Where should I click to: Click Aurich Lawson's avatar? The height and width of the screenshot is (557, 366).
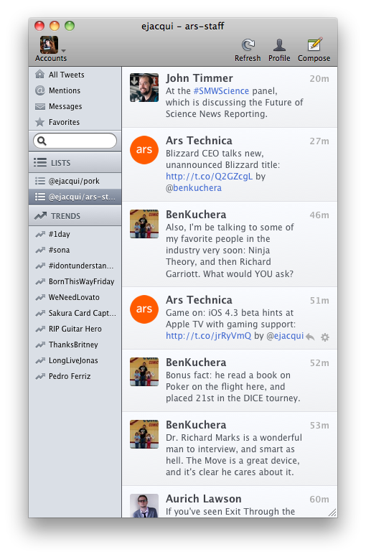point(144,505)
